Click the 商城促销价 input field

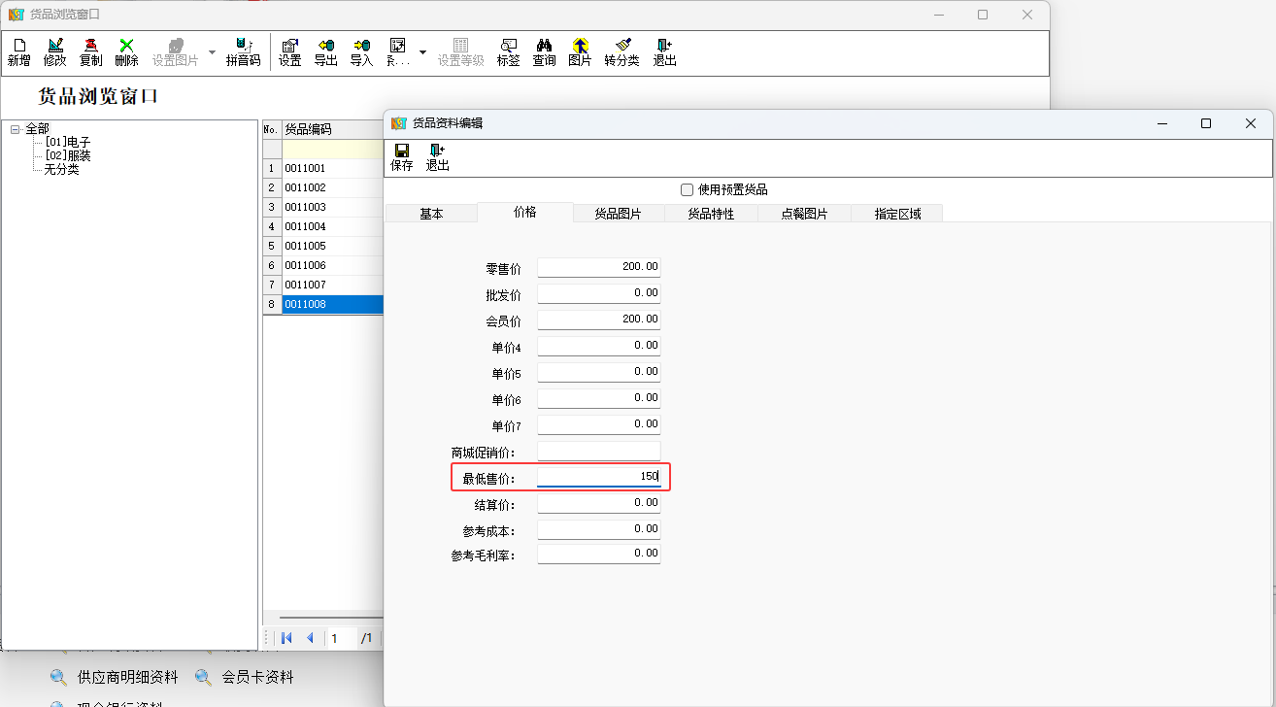tap(599, 451)
